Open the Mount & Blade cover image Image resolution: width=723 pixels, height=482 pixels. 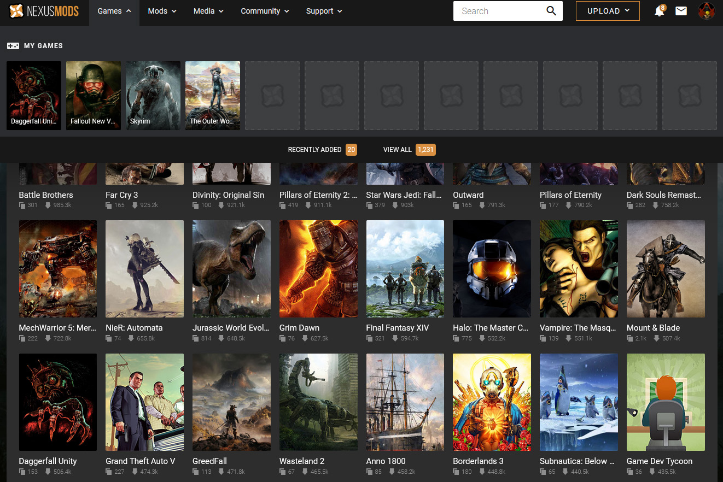[666, 269]
